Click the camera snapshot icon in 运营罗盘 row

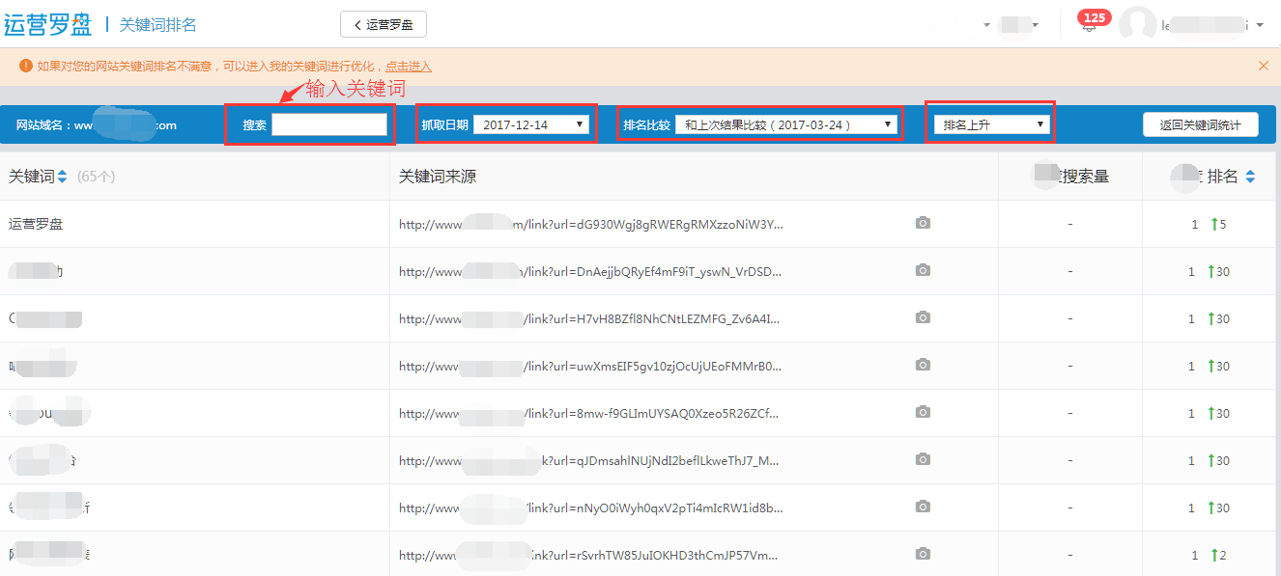click(923, 224)
